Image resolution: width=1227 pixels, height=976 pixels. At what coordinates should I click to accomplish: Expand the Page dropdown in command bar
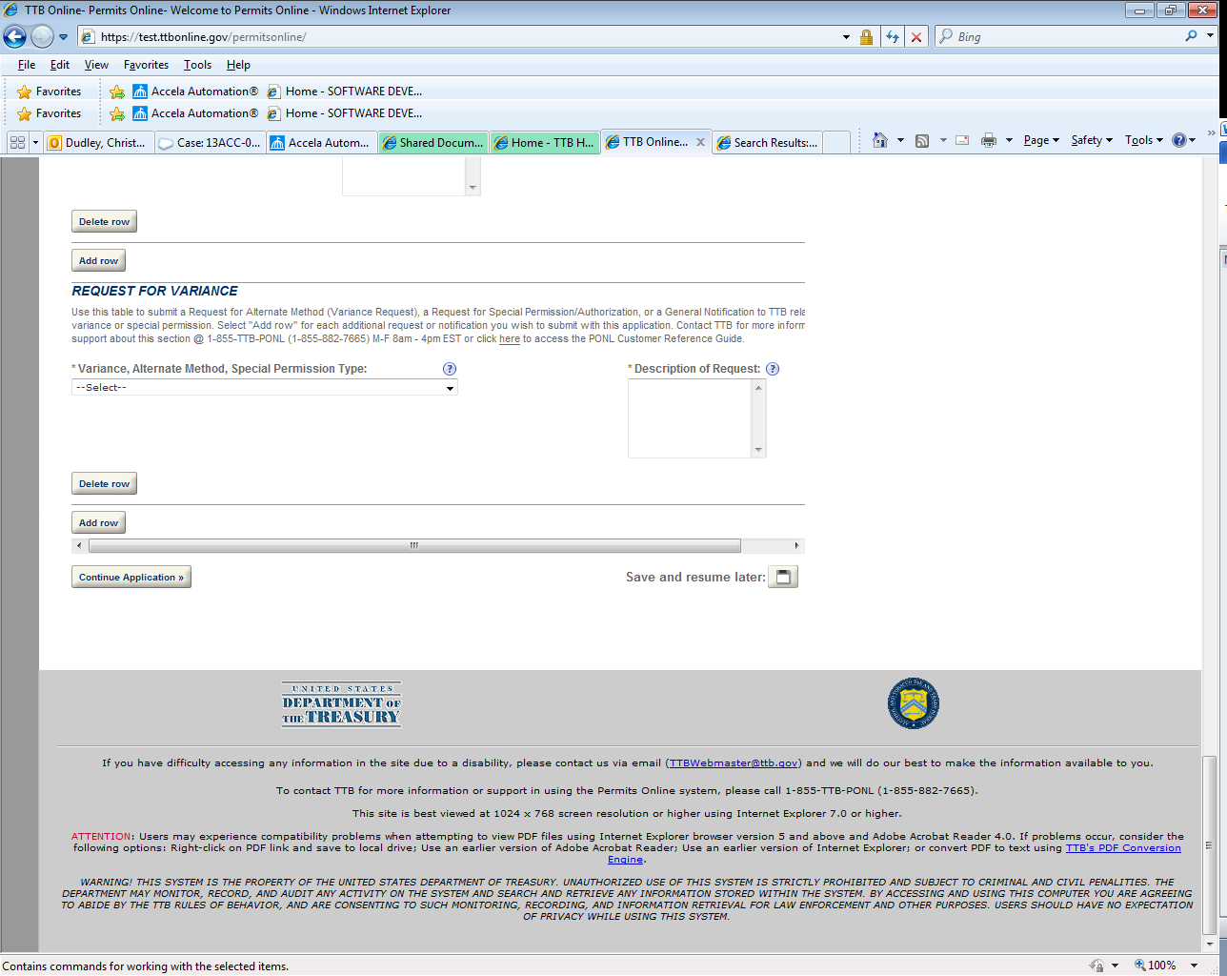pyautogui.click(x=1040, y=140)
